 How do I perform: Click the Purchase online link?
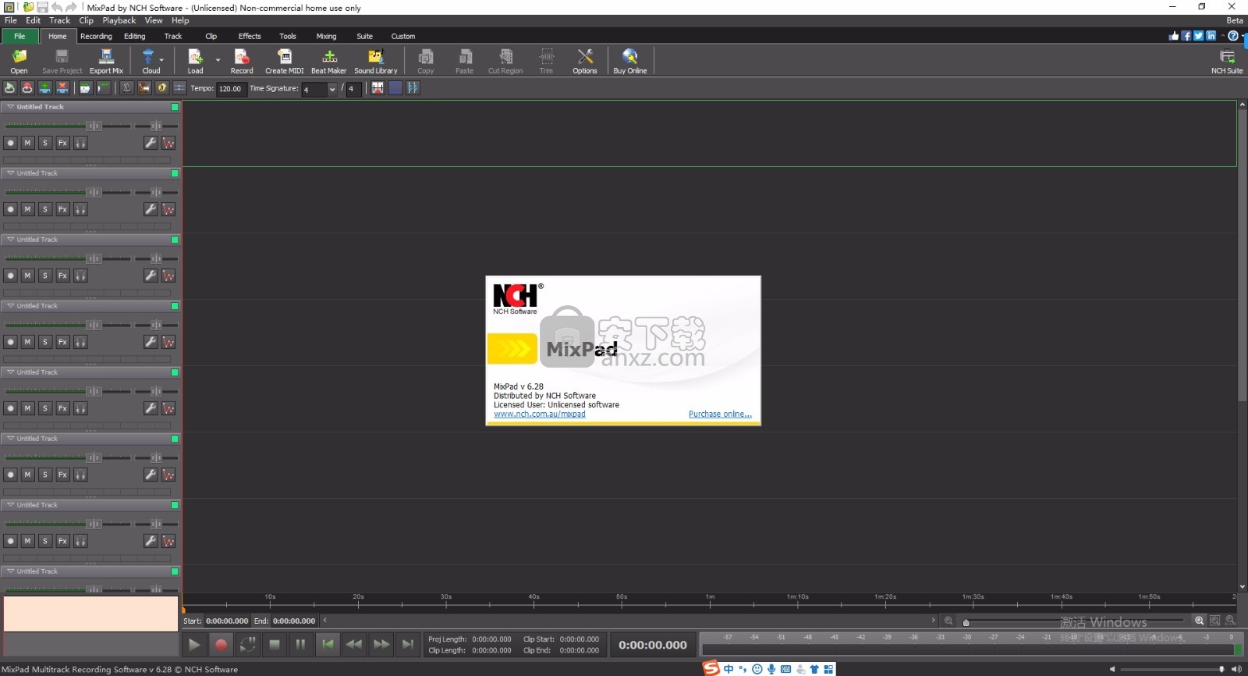(720, 414)
